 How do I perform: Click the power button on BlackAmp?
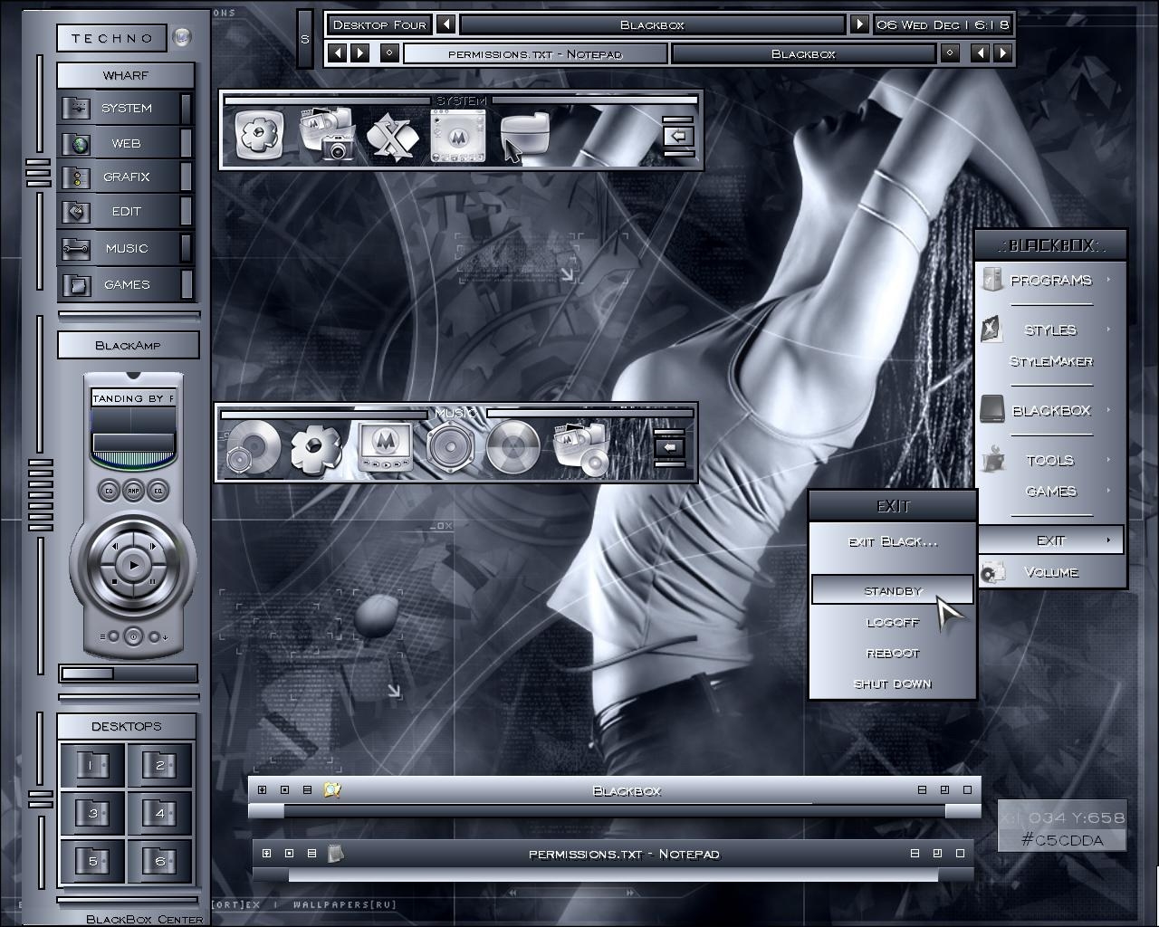pos(133,636)
